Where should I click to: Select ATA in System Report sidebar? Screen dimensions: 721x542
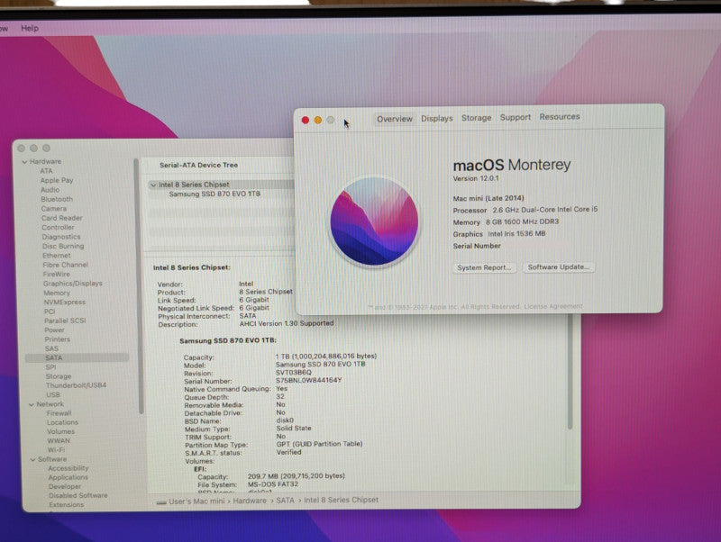(x=47, y=171)
